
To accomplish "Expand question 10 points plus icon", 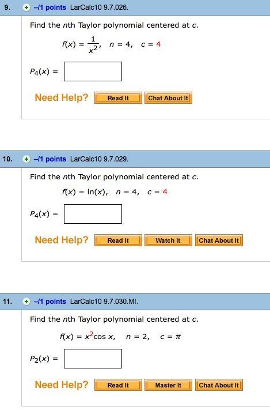I will 26,159.
